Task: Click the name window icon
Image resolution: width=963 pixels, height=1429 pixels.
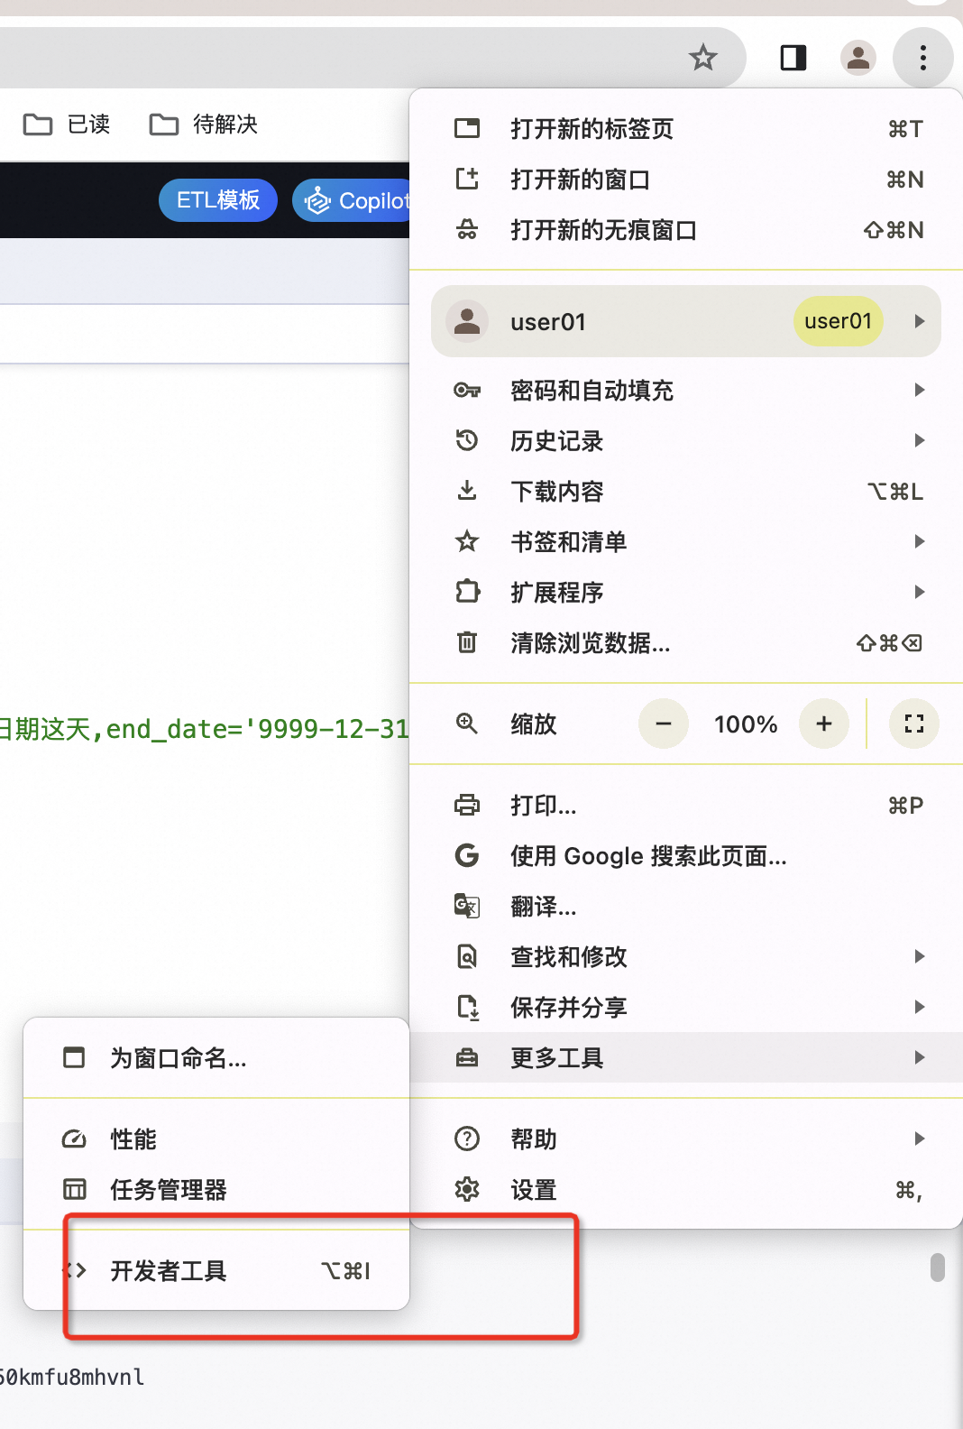Action: pyautogui.click(x=74, y=1057)
